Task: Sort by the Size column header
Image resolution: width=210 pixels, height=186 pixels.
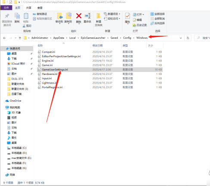Action: pos(151,46)
